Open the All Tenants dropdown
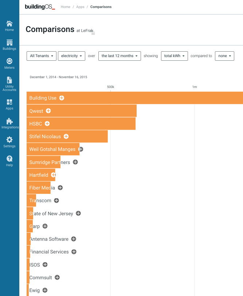 (x=42, y=56)
